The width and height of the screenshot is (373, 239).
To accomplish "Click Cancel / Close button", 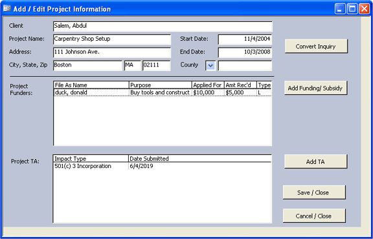I will [x=314, y=216].
